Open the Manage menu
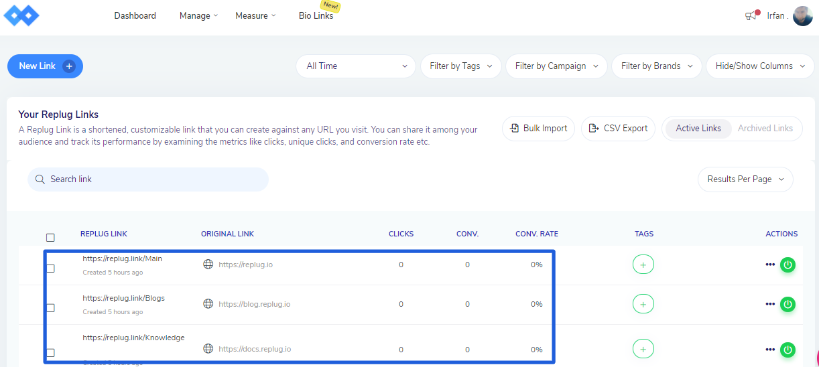Viewport: 819px width, 367px height. point(198,16)
